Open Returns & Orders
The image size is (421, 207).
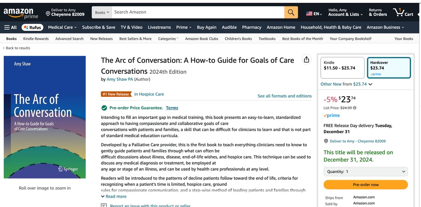click(378, 12)
